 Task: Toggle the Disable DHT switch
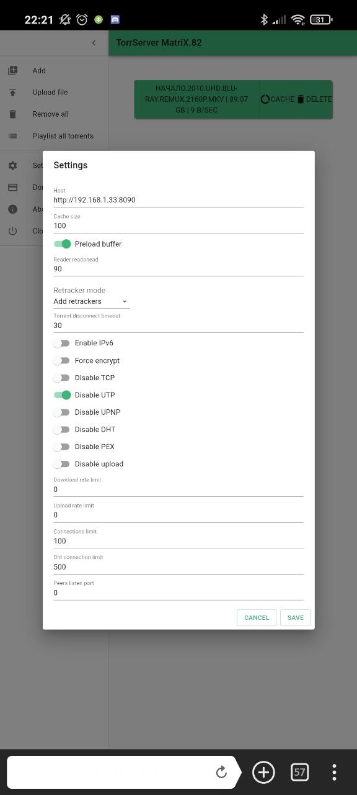click(61, 429)
